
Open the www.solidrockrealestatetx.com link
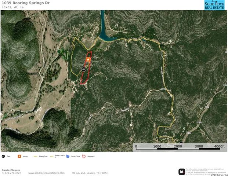pos(46,173)
